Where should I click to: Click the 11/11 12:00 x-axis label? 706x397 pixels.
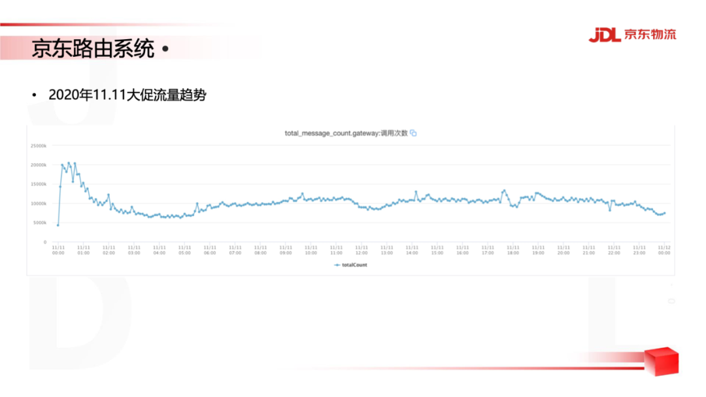coord(361,251)
